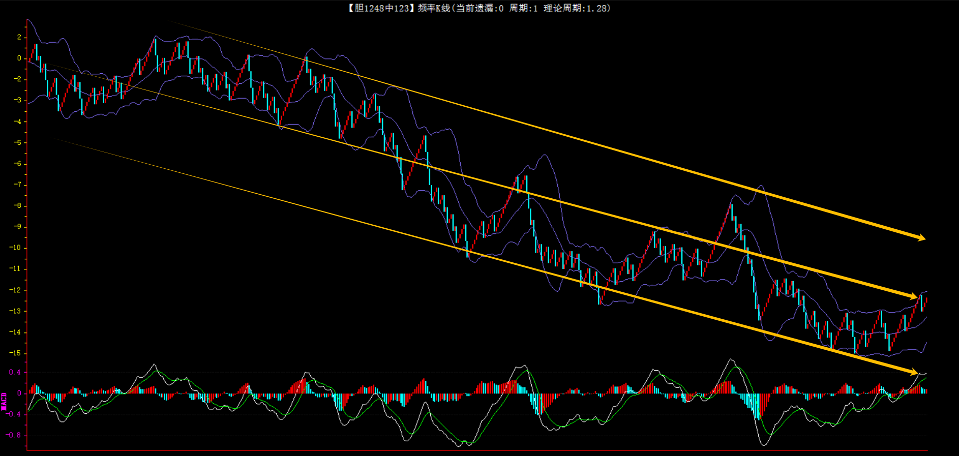
Task: Click the first candlestick at chart's left edge
Action: [29, 59]
